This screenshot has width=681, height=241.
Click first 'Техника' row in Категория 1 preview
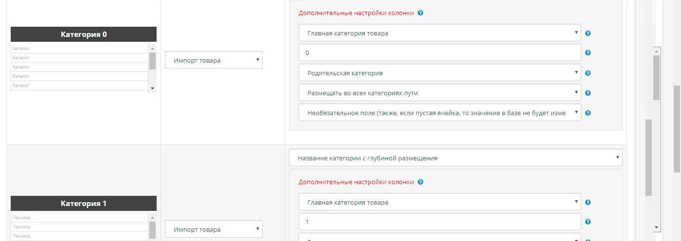[79, 218]
